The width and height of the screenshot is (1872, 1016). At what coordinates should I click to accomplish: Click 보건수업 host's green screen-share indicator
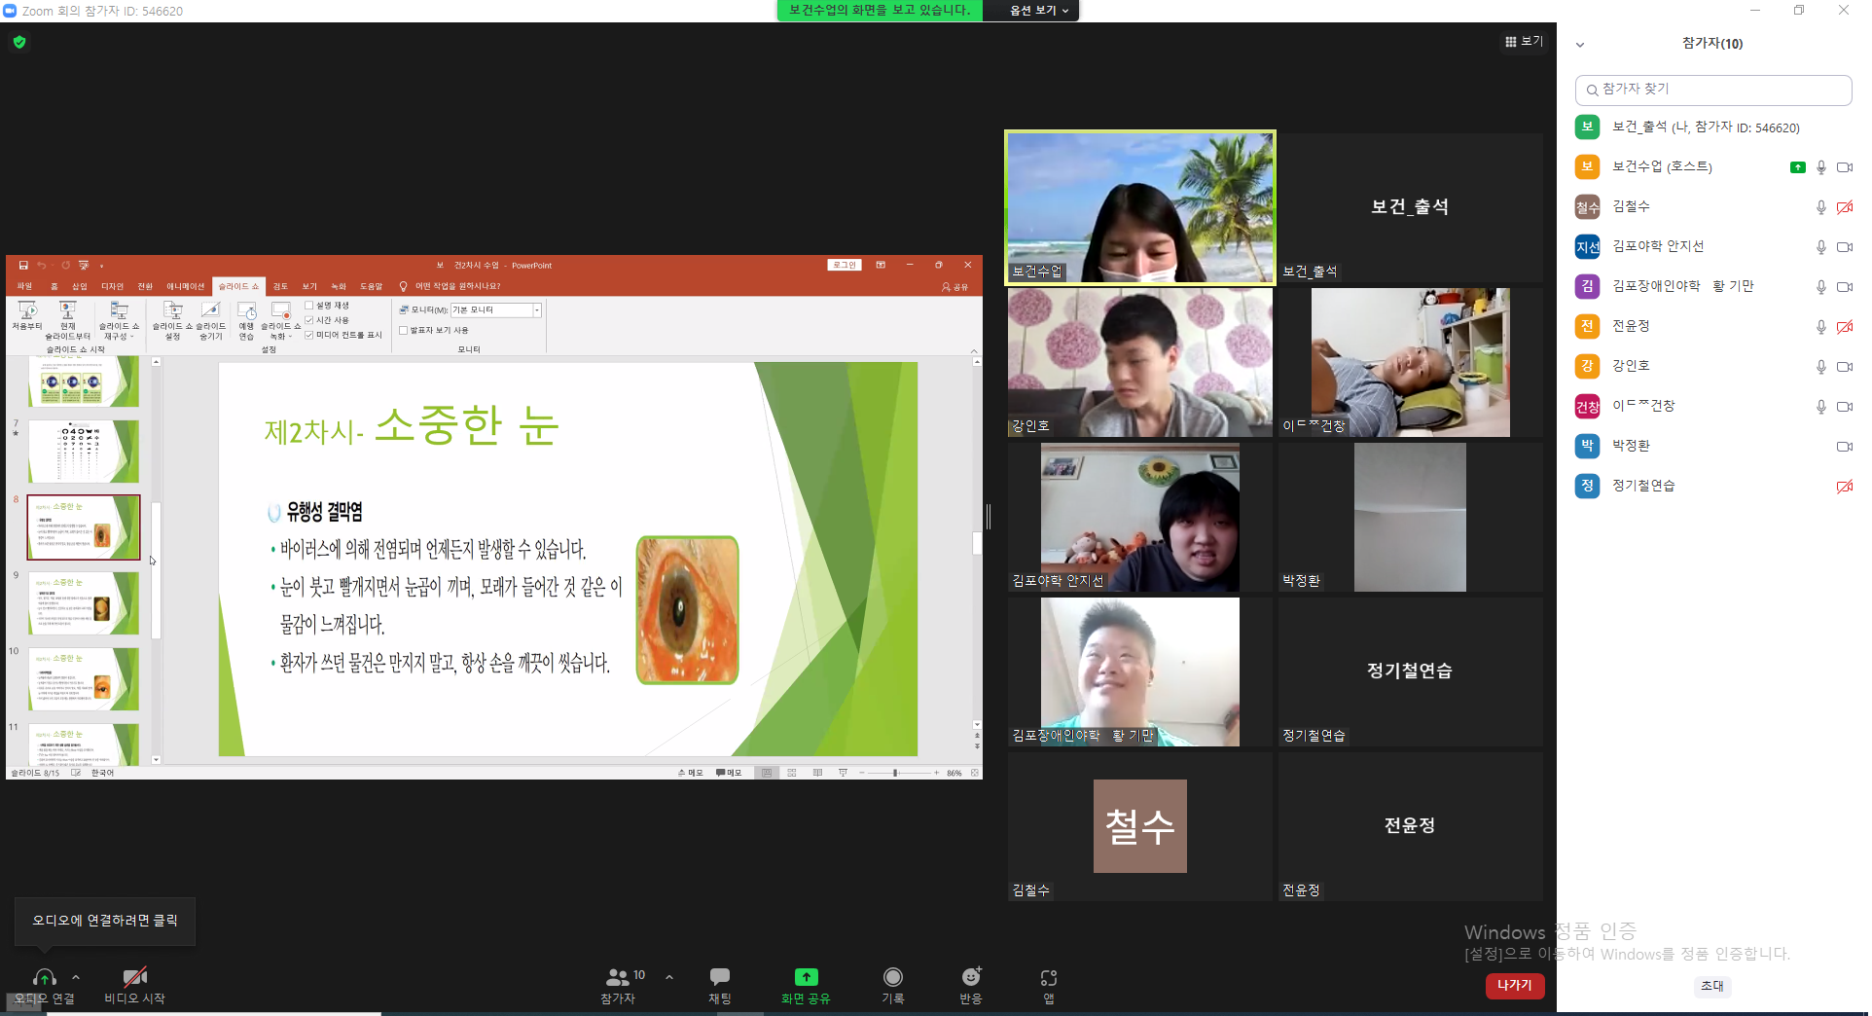tap(1797, 167)
